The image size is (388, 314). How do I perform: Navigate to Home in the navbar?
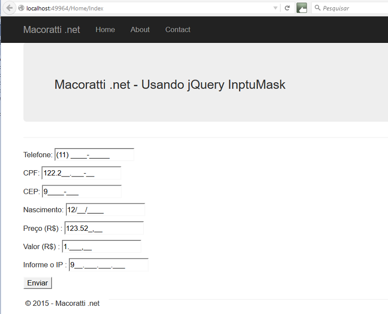pyautogui.click(x=105, y=29)
